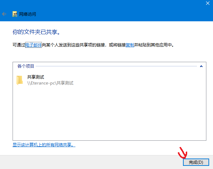Click the 完成(D) button
This screenshot has height=169, width=213.
pyautogui.click(x=196, y=162)
